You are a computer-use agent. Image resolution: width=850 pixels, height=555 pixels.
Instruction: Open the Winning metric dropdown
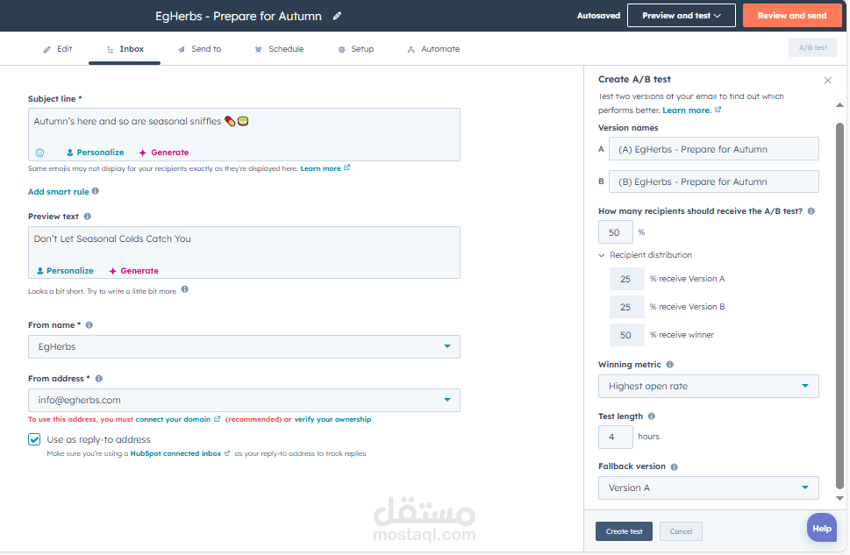[x=709, y=387]
